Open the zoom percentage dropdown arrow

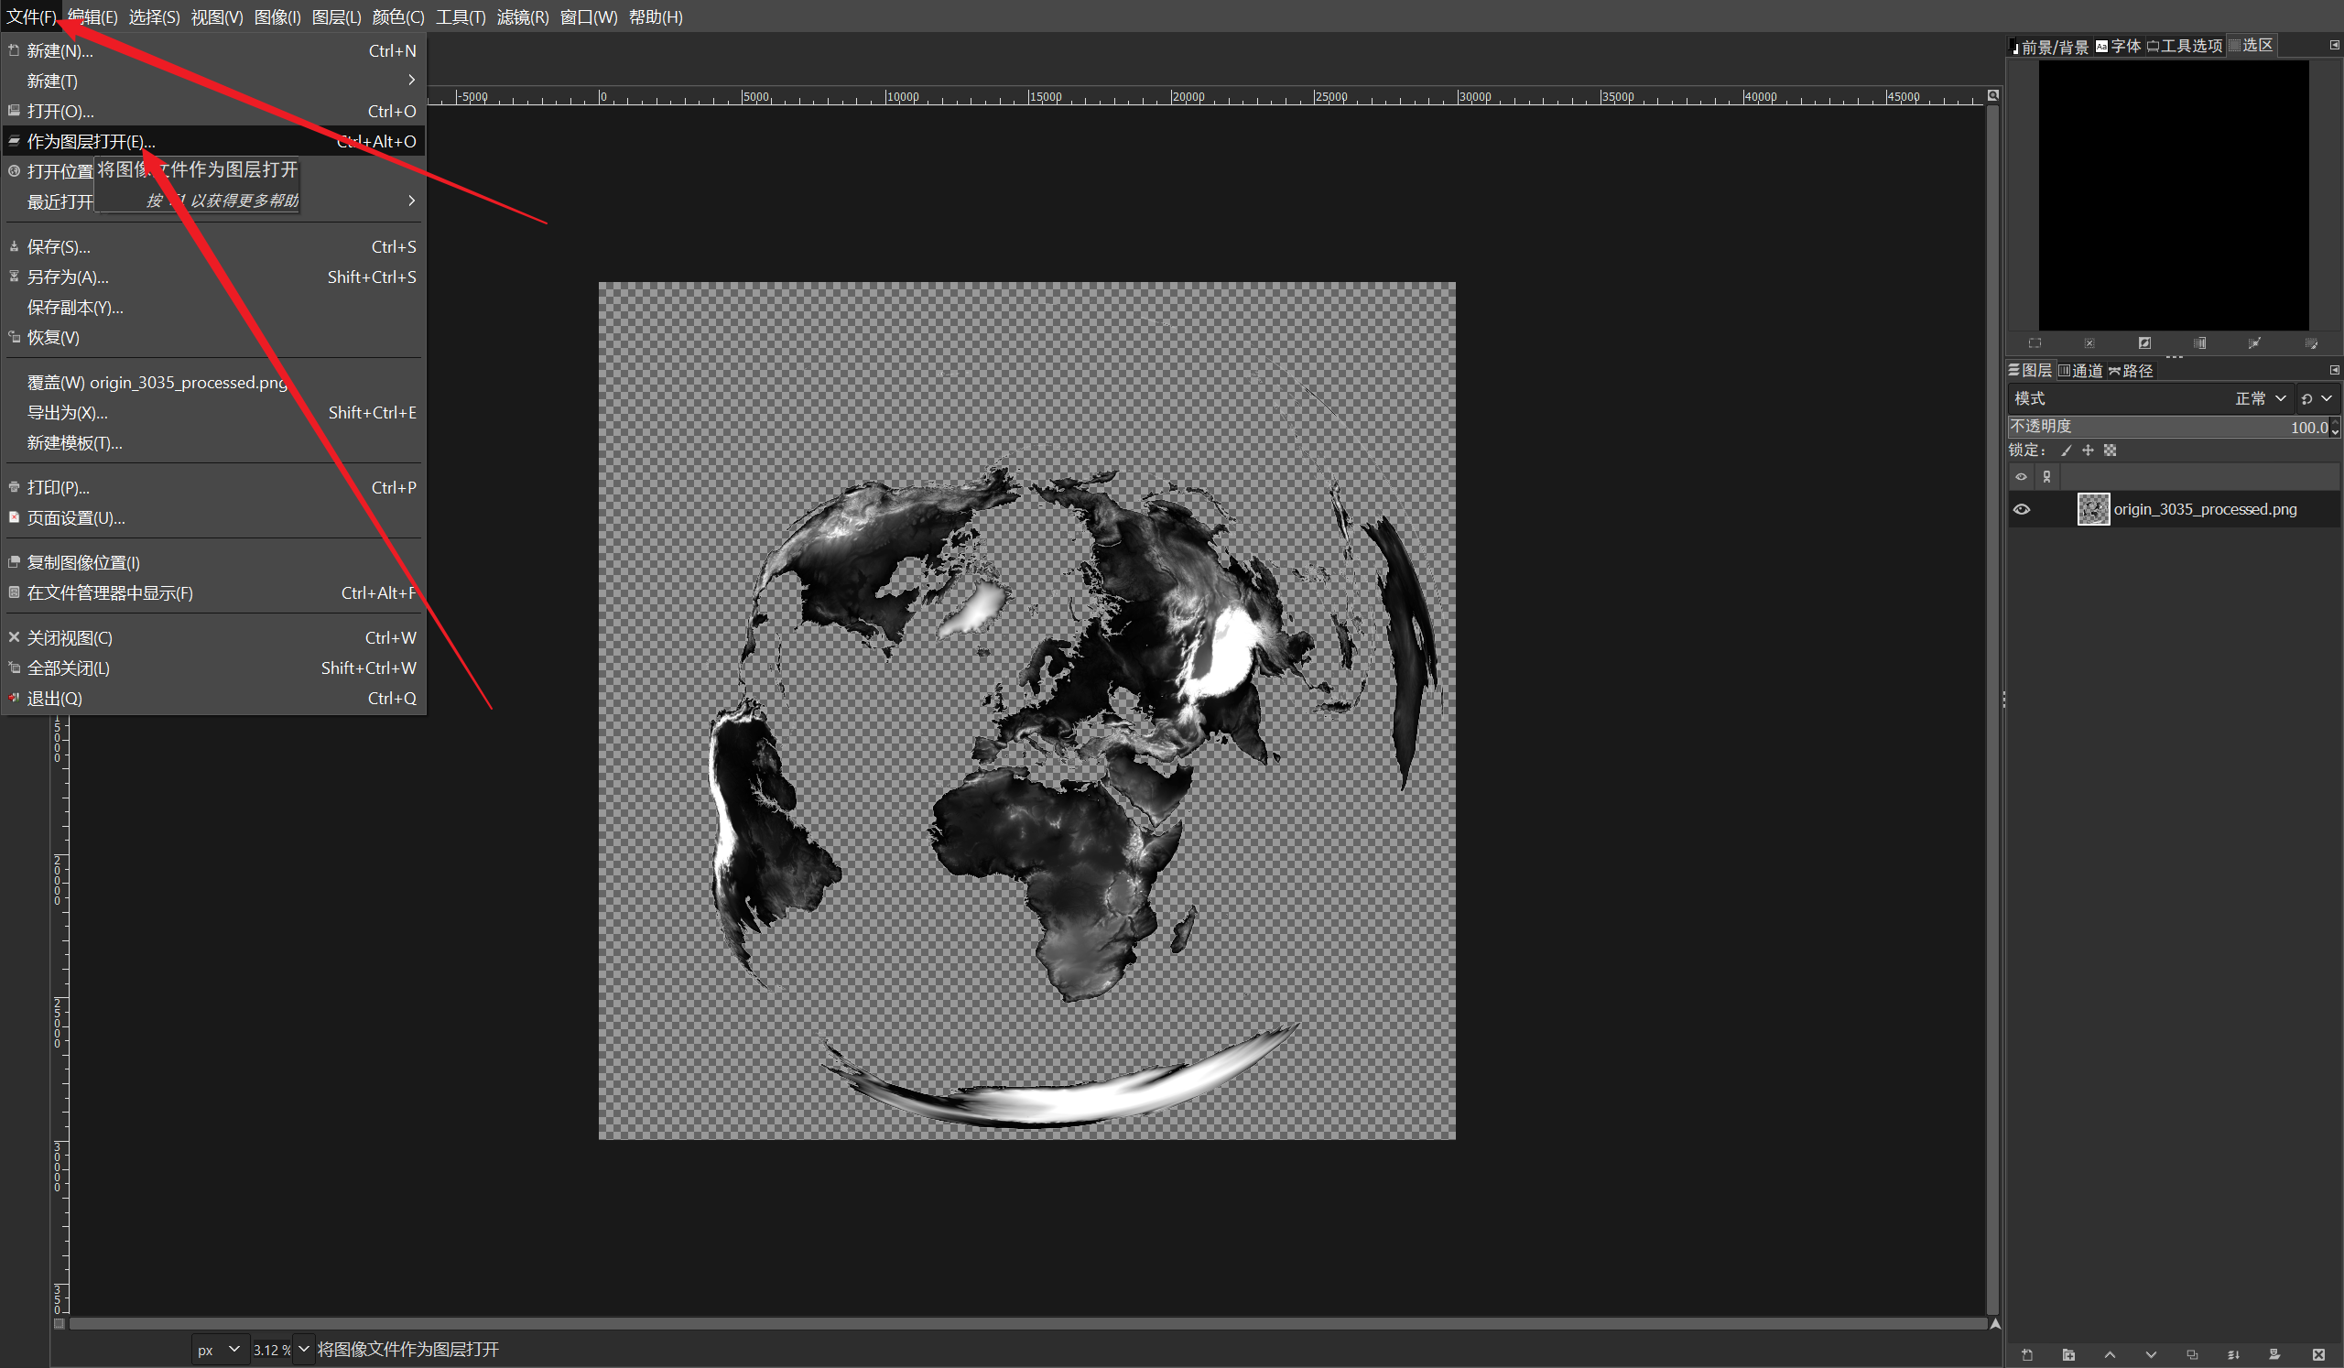pos(303,1350)
